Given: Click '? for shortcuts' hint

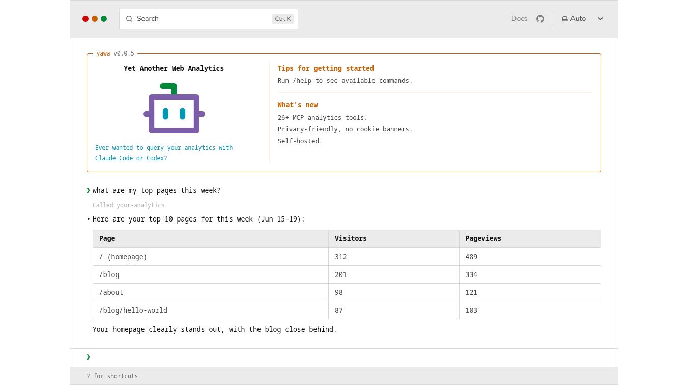Looking at the screenshot, I should tap(112, 376).
